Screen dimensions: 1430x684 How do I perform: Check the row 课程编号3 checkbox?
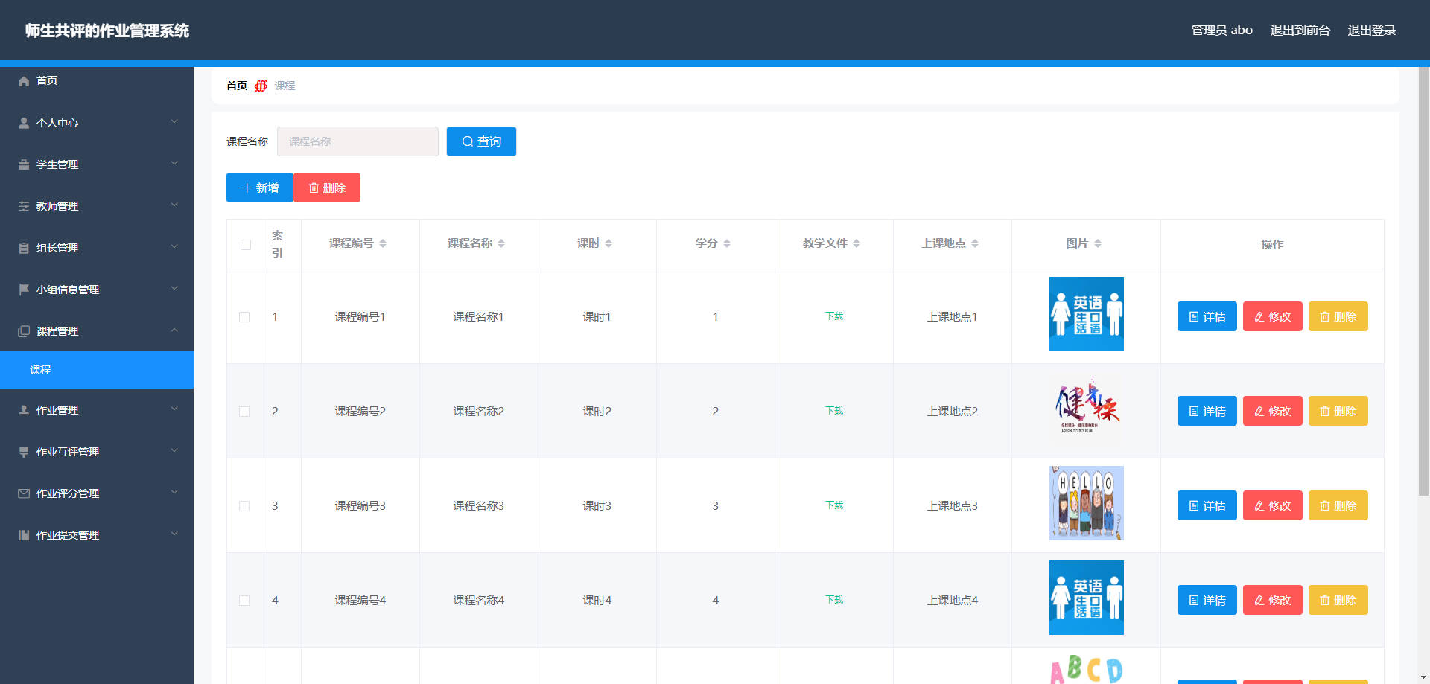pyautogui.click(x=244, y=506)
